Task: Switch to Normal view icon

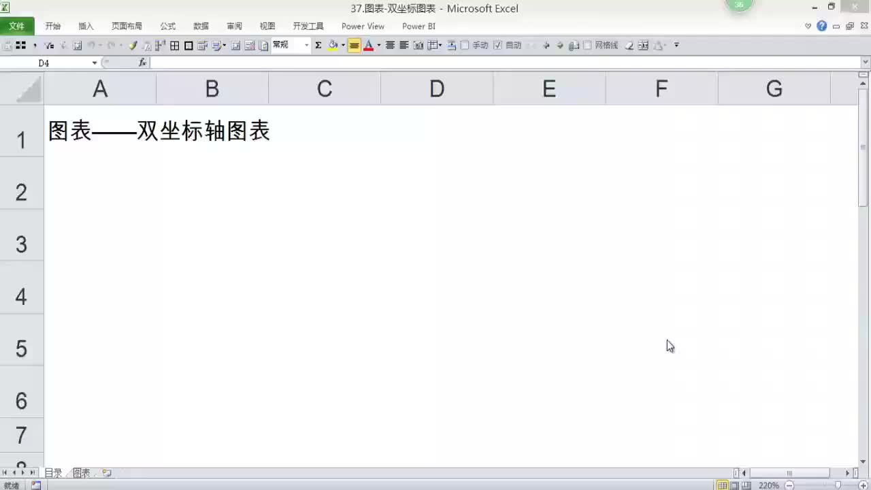Action: click(x=723, y=485)
